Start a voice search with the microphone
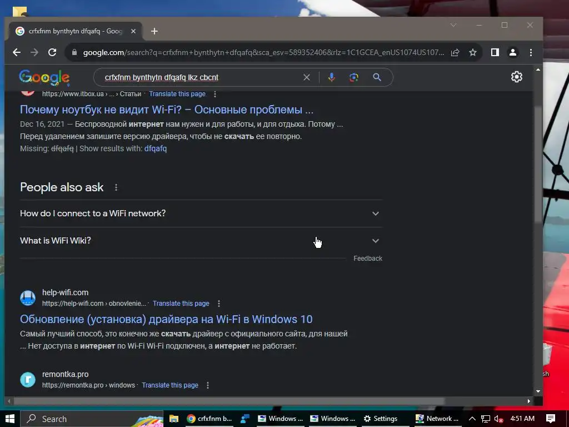Screen dimensions: 569x427 pyautogui.click(x=331, y=77)
